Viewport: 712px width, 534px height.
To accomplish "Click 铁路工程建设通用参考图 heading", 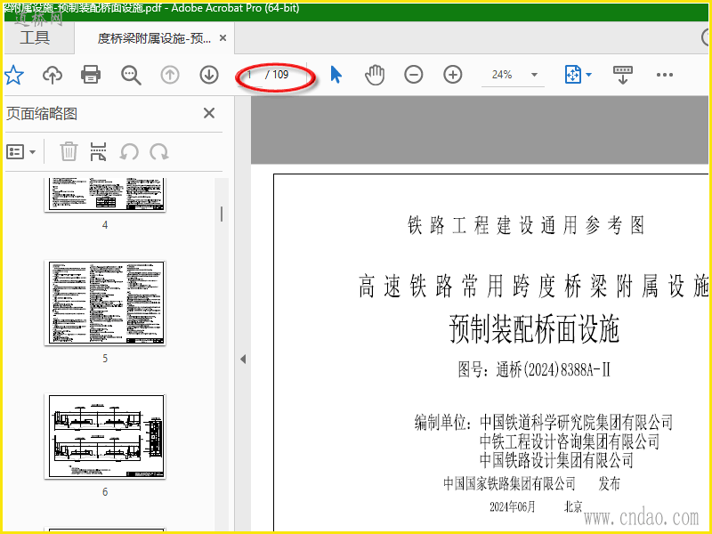I will 526,225.
